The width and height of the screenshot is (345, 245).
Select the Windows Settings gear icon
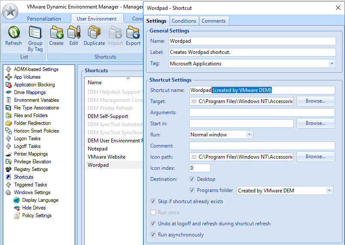point(9,192)
